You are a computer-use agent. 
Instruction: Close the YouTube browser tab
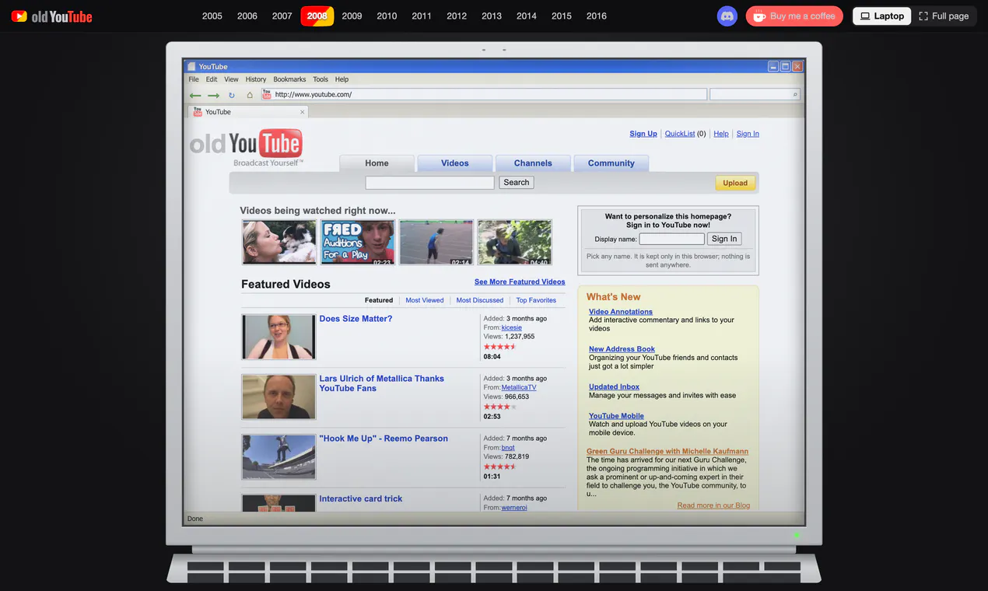click(x=303, y=112)
